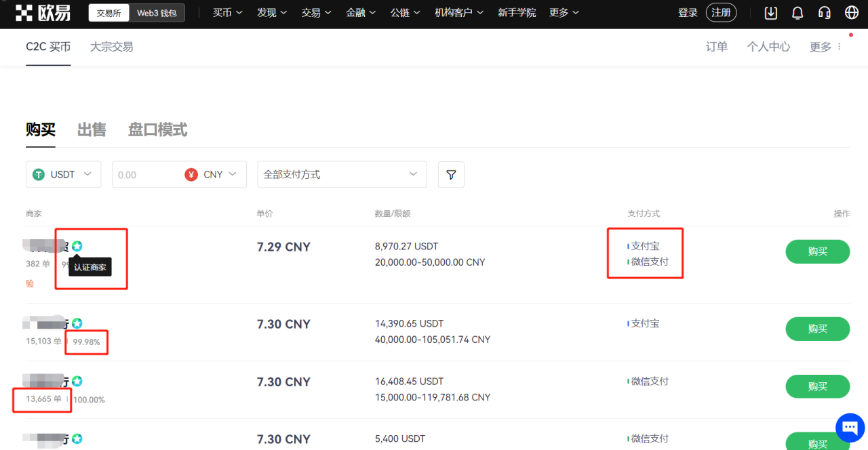Click the 15,000.00–119,781.68 CNY limit
868x450 pixels.
pos(433,396)
